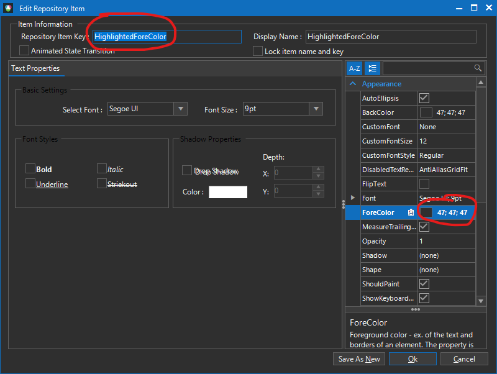Switch property grid to categorized view
The height and width of the screenshot is (374, 497).
click(372, 68)
